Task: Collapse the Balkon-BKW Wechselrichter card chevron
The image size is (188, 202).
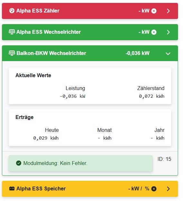Action: pyautogui.click(x=168, y=53)
